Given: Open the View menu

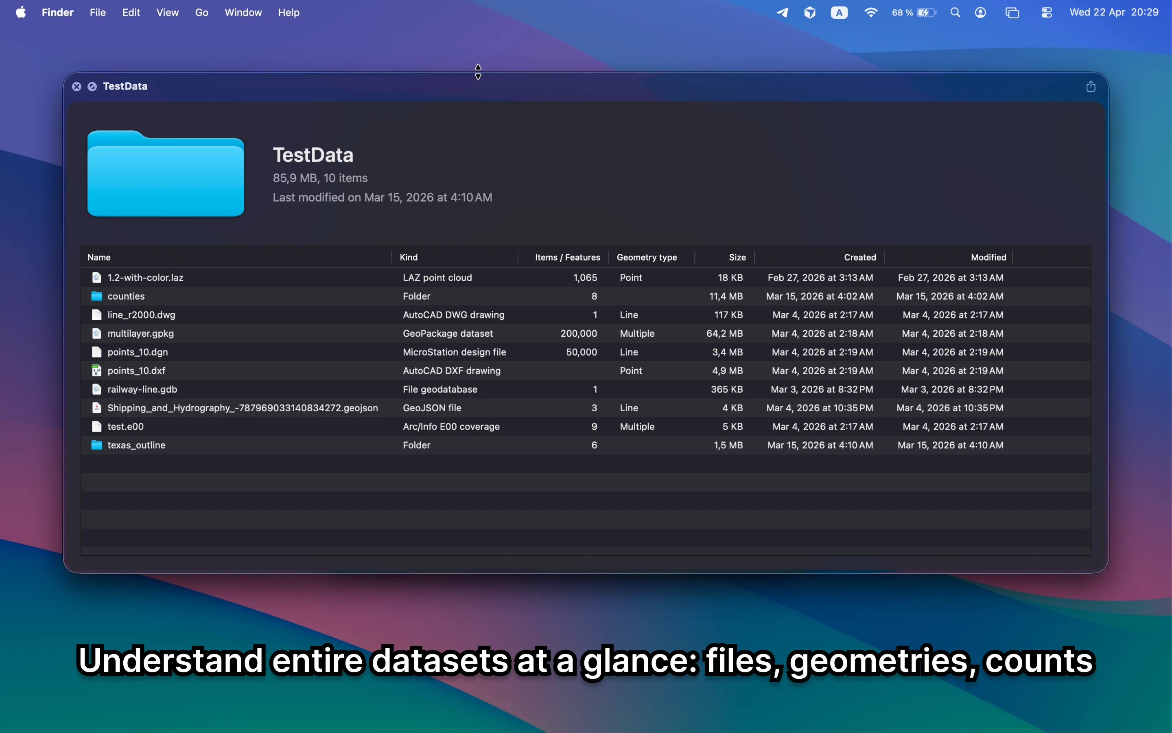Looking at the screenshot, I should pyautogui.click(x=168, y=13).
